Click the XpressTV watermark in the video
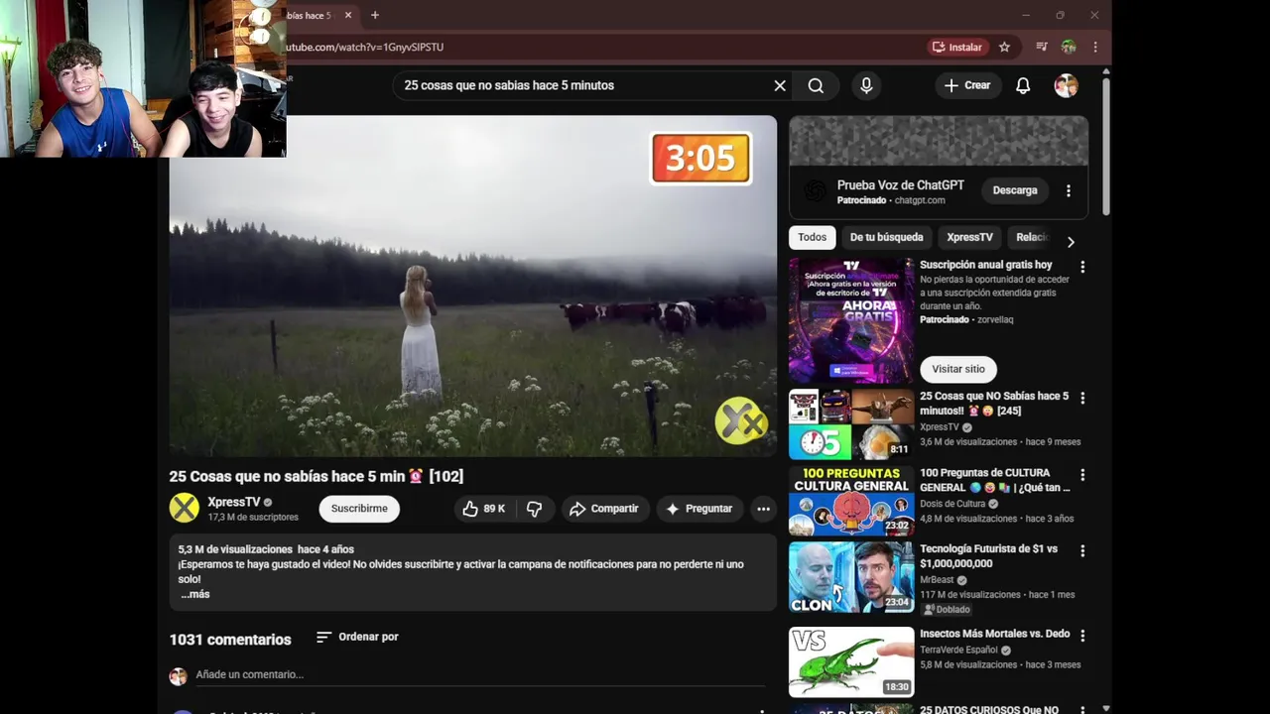This screenshot has width=1270, height=714. pos(741,421)
